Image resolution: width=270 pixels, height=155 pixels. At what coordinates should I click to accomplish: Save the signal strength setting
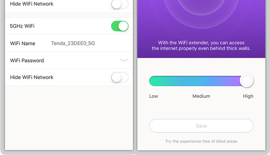click(x=201, y=126)
